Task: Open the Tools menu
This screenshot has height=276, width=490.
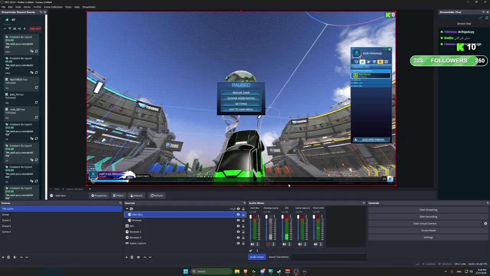Action: (68, 7)
